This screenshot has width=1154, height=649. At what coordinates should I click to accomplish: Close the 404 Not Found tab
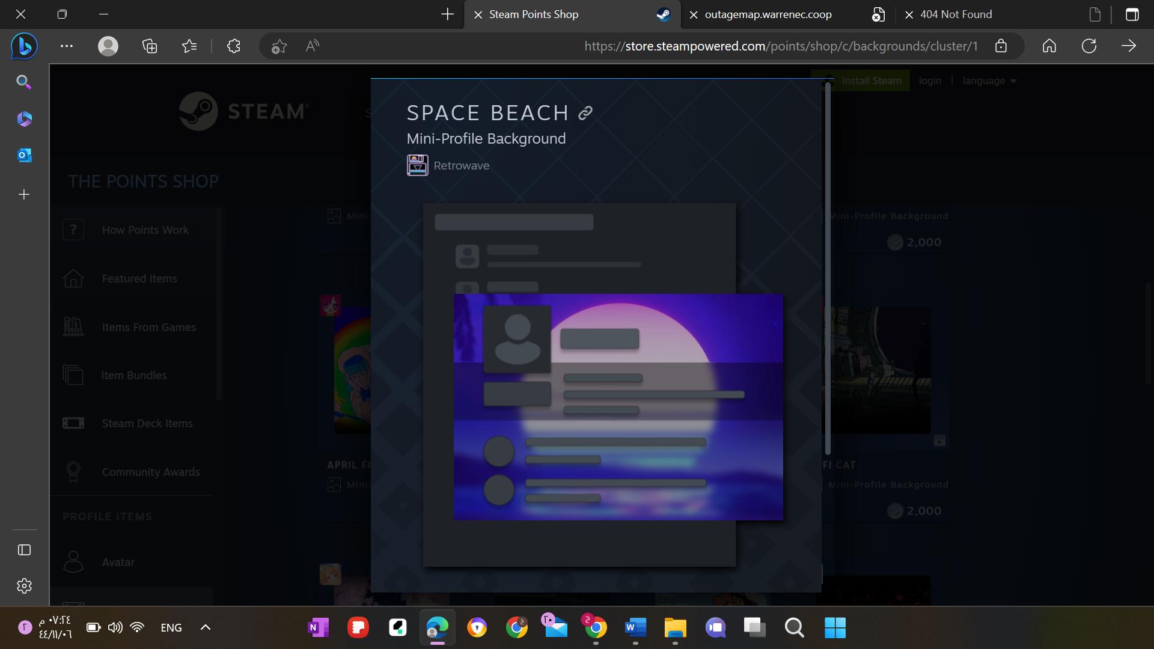click(x=909, y=15)
